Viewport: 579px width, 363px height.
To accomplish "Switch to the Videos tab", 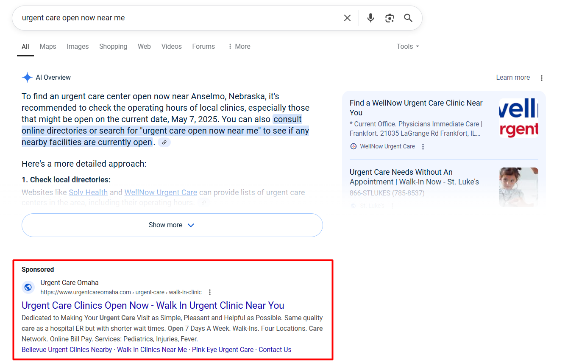I will (171, 47).
